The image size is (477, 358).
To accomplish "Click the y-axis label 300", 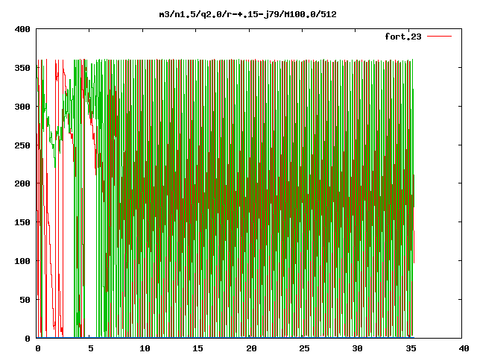I will click(x=22, y=107).
